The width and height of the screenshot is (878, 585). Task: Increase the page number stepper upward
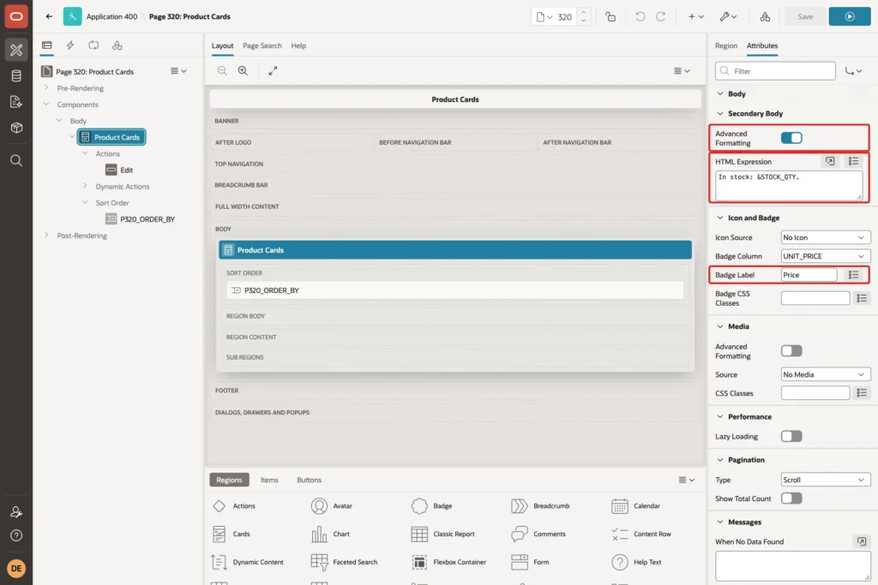pyautogui.click(x=583, y=12)
